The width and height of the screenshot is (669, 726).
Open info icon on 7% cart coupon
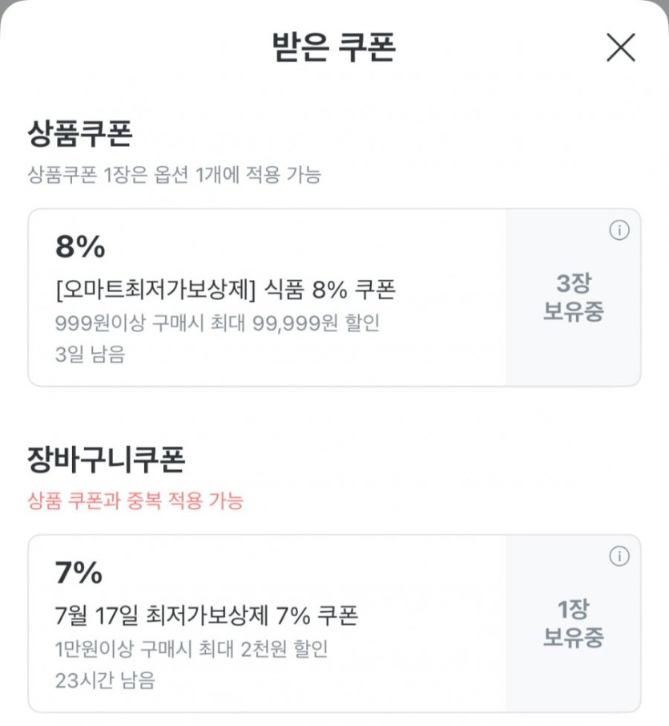pyautogui.click(x=619, y=557)
